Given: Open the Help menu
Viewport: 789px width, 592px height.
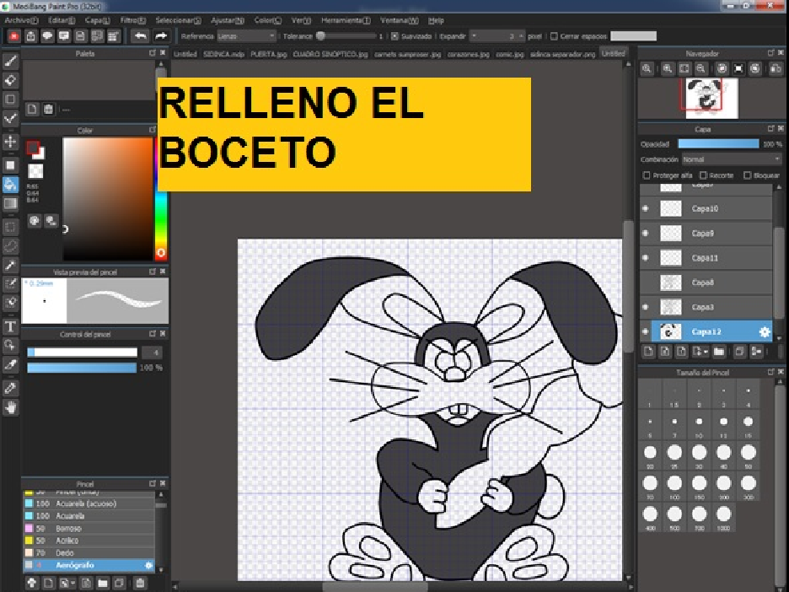Looking at the screenshot, I should coord(436,20).
